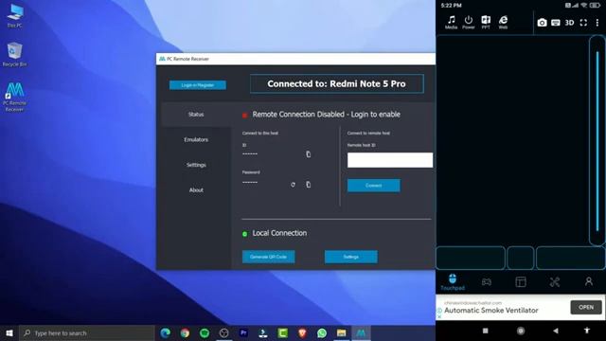This screenshot has height=341, width=606.
Task: Open the three-dot overflow menu
Action: tap(597, 23)
